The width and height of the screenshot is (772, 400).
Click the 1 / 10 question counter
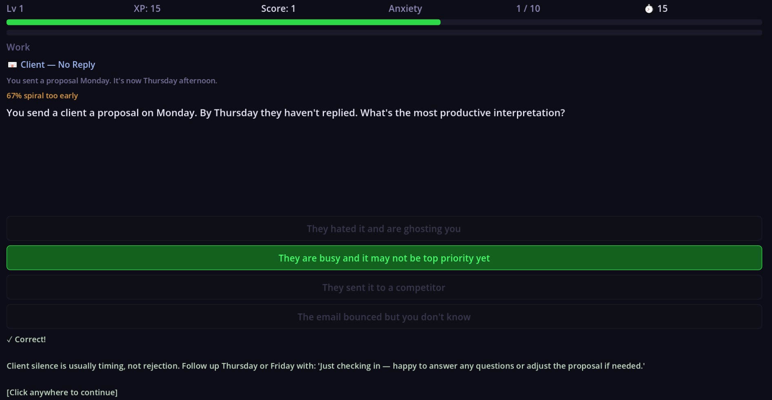tap(528, 9)
